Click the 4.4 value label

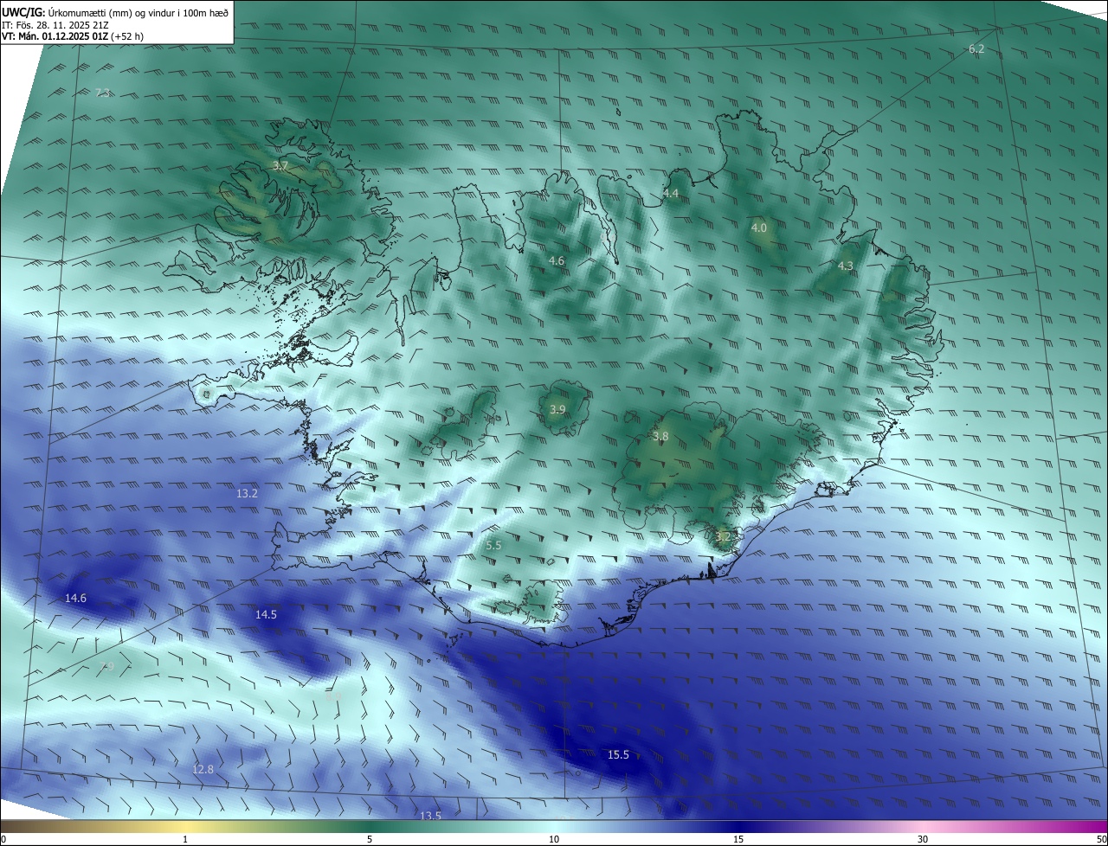point(671,194)
